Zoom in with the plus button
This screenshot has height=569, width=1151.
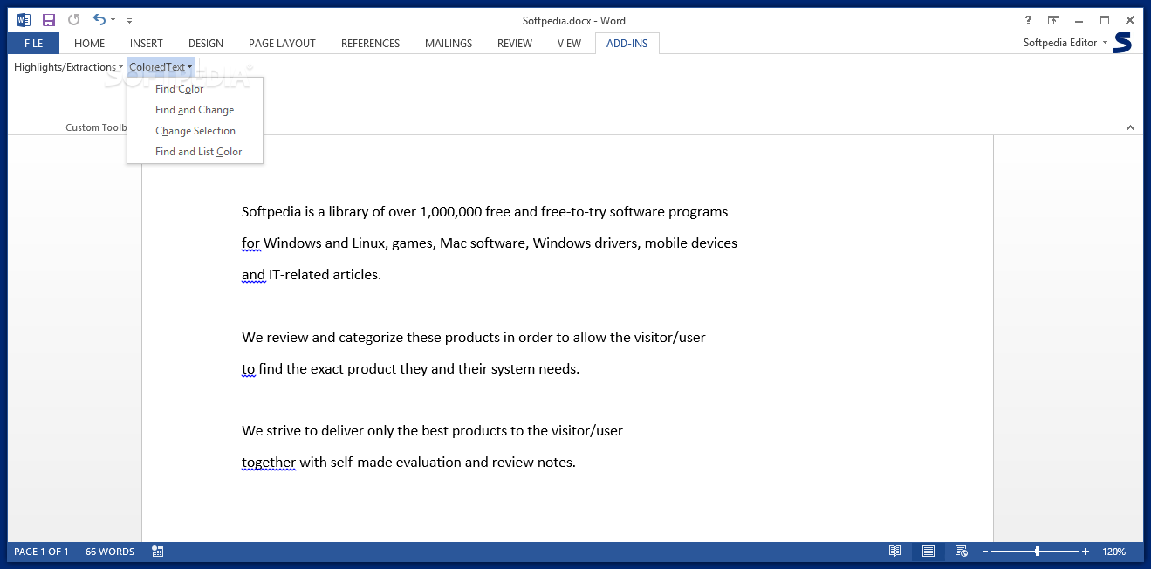pyautogui.click(x=1086, y=552)
